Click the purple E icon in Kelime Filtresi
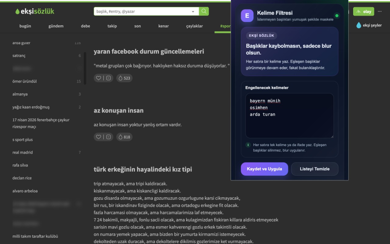This screenshot has height=244, width=390. point(247,16)
